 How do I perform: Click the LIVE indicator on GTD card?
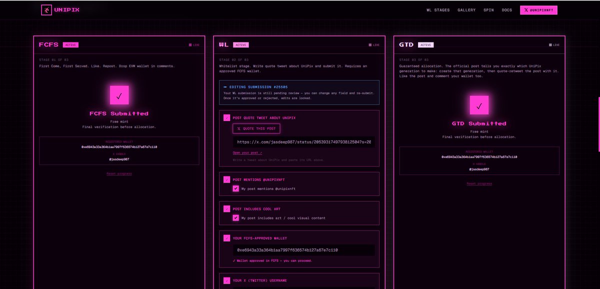[554, 45]
